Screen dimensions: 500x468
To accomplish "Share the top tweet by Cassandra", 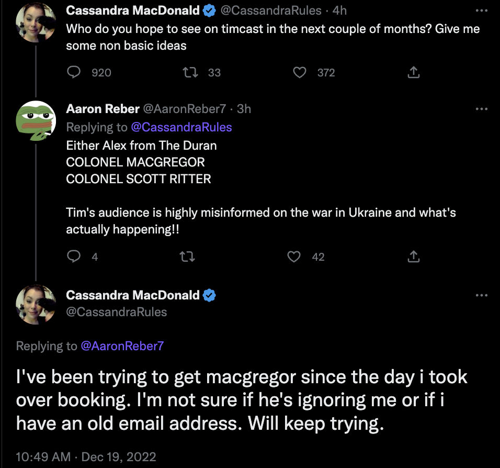I will [x=413, y=72].
